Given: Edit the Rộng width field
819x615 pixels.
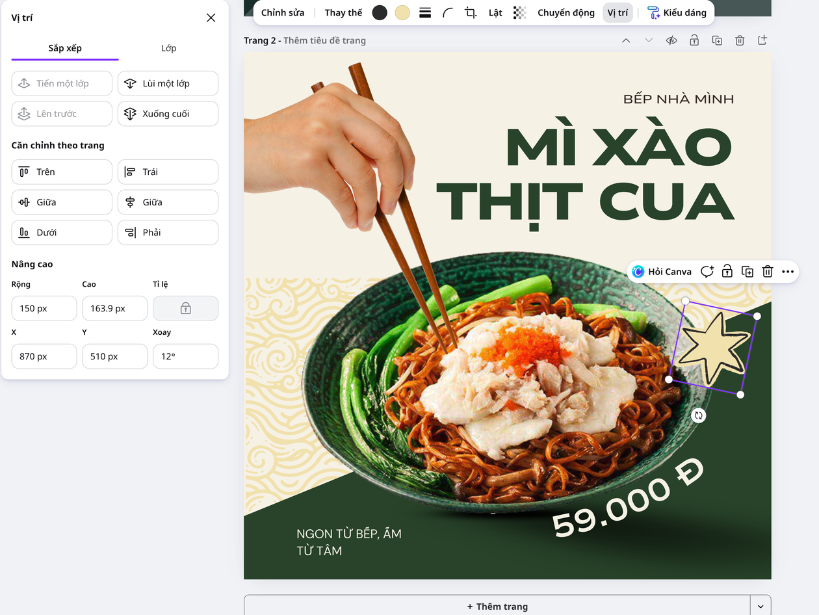Looking at the screenshot, I should coord(44,308).
